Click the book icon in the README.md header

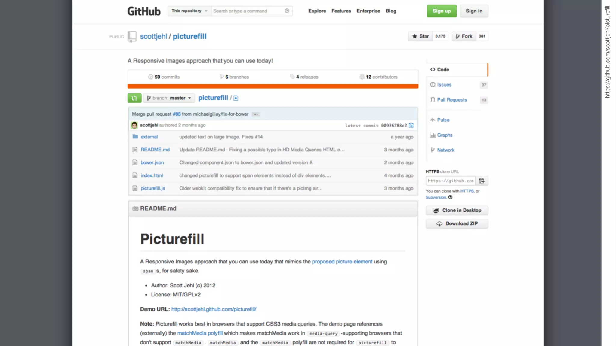135,208
